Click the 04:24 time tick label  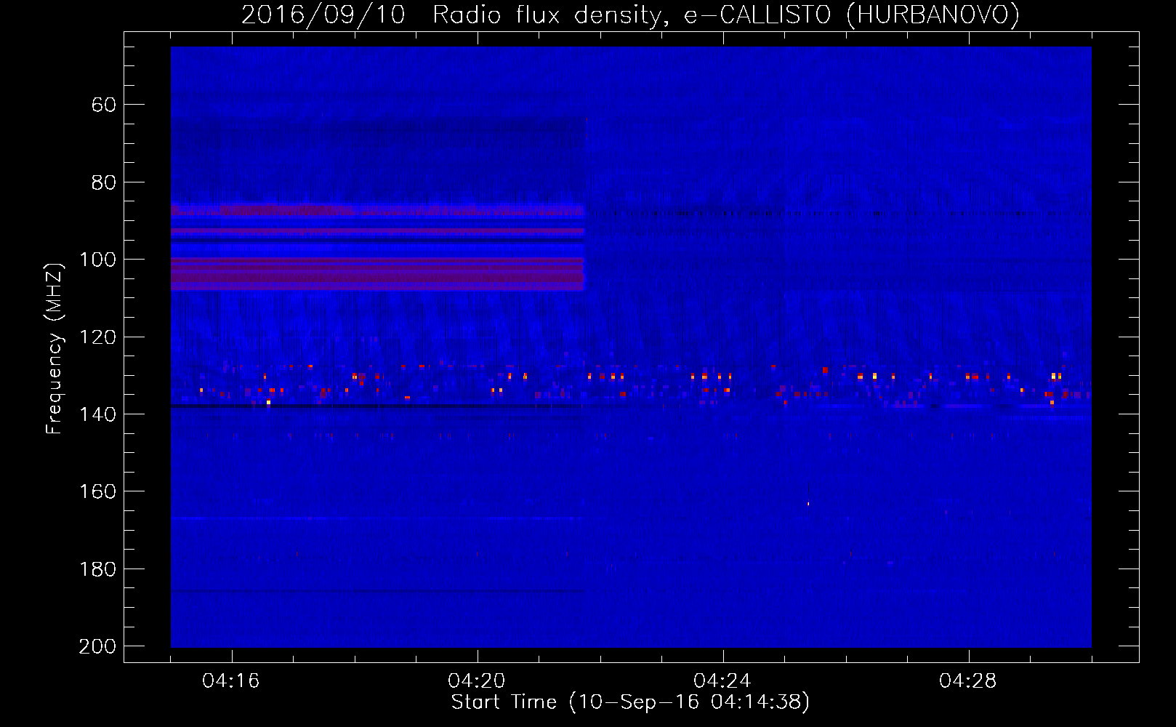tap(722, 680)
